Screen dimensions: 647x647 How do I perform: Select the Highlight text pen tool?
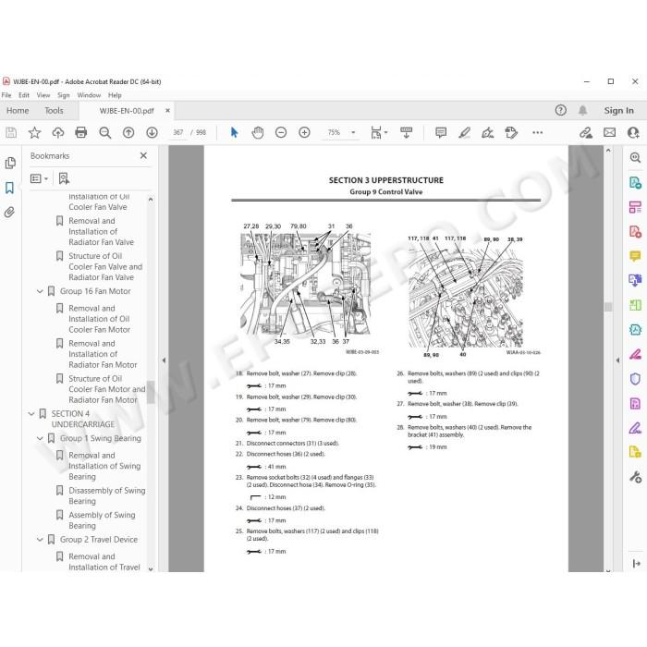click(x=464, y=132)
